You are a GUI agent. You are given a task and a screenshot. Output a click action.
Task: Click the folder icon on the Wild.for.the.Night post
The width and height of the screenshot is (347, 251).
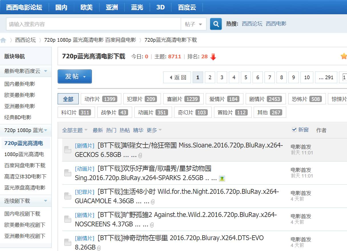click(68, 196)
